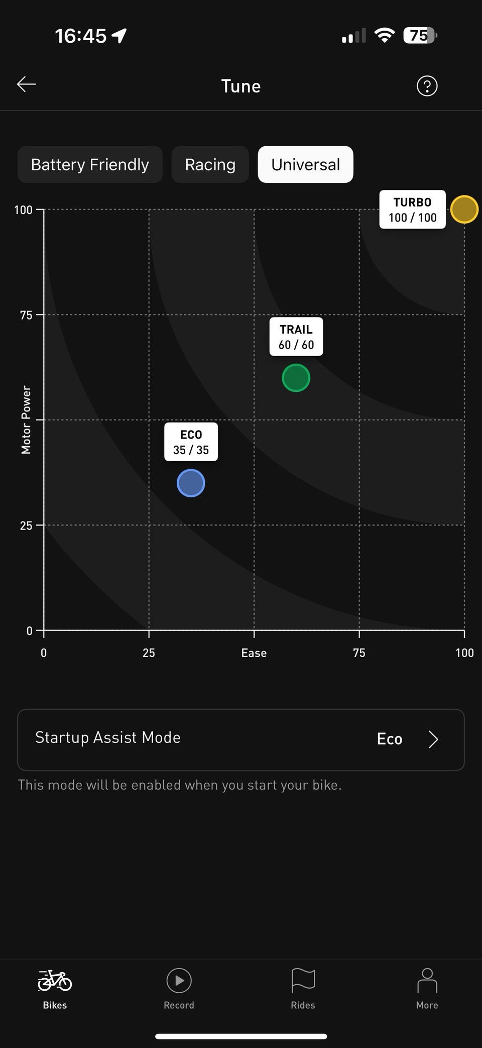Viewport: 482px width, 1048px height.
Task: Open the help question mark icon
Action: (427, 86)
